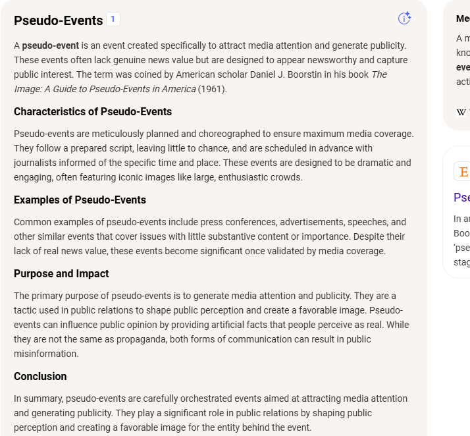Click the word 'misinformation' ending the paragraph
470x436 pixels.
pyautogui.click(x=46, y=354)
